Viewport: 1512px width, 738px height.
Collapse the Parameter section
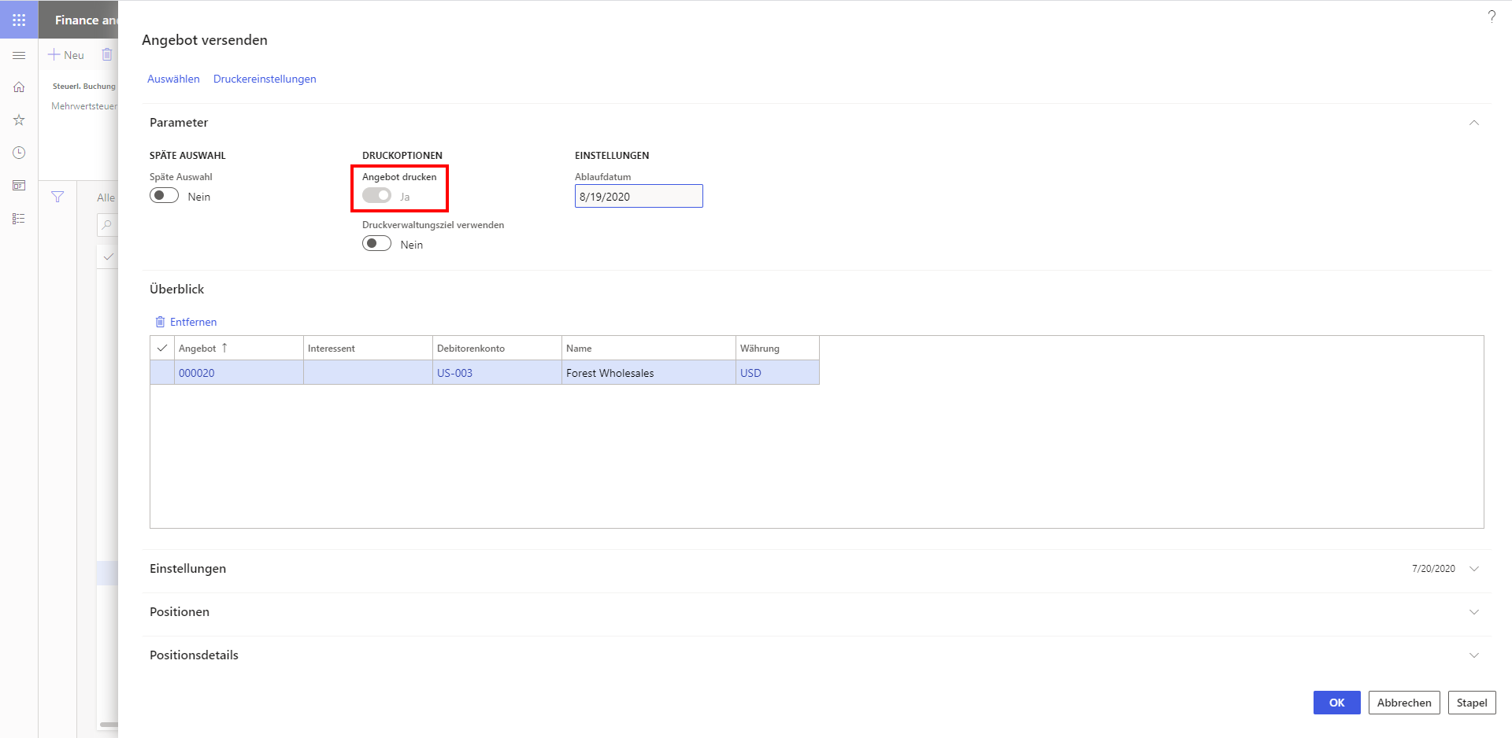point(1473,123)
